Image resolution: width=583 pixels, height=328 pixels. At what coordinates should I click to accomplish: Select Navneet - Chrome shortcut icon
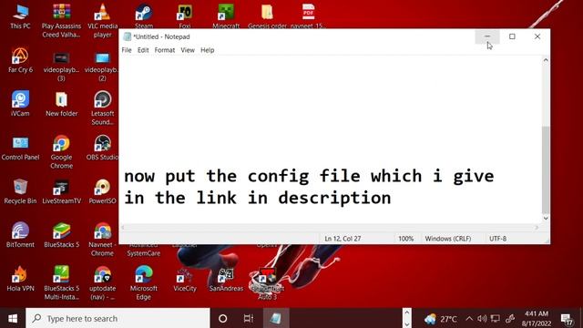click(x=102, y=240)
